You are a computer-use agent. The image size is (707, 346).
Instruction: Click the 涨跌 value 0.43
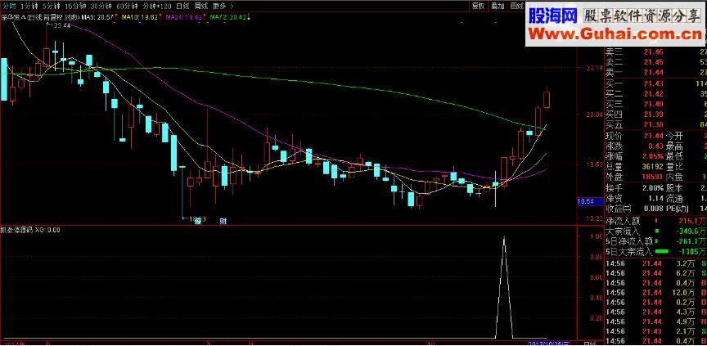[x=657, y=146]
